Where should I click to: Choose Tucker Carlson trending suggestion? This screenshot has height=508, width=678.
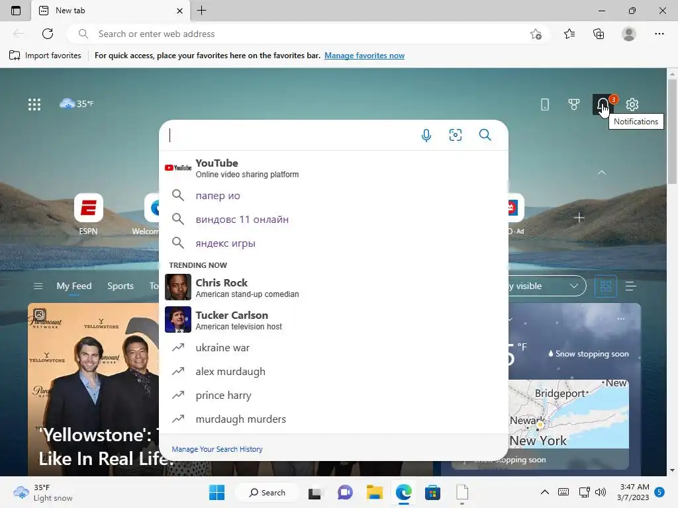pyautogui.click(x=334, y=319)
